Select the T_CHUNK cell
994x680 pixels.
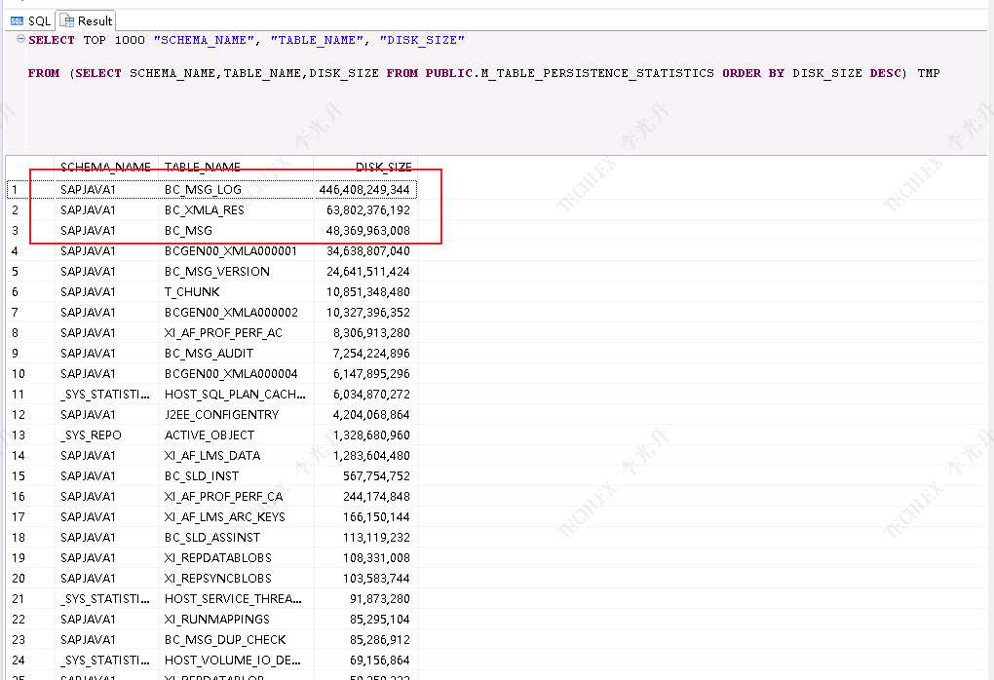coord(236,292)
